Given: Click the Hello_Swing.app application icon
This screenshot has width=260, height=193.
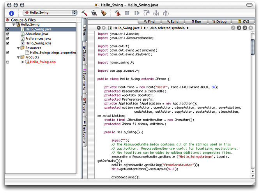Looking at the screenshot, I should [x=27, y=62].
